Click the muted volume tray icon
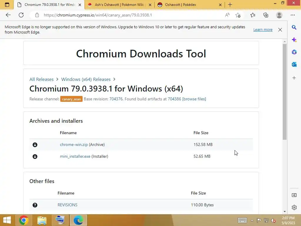This screenshot has width=301, height=226. coord(273,220)
